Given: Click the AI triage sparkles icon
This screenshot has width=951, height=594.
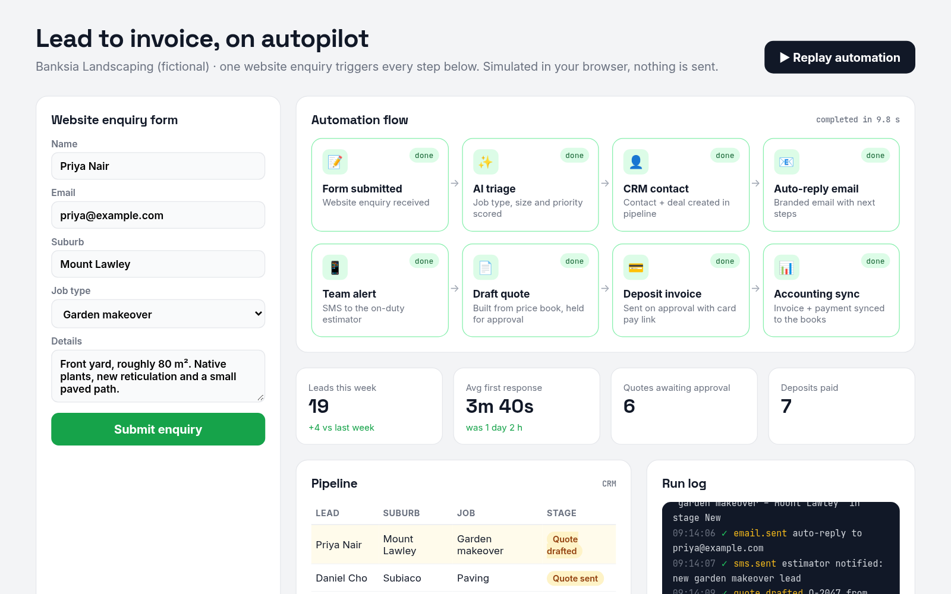Looking at the screenshot, I should [x=486, y=162].
